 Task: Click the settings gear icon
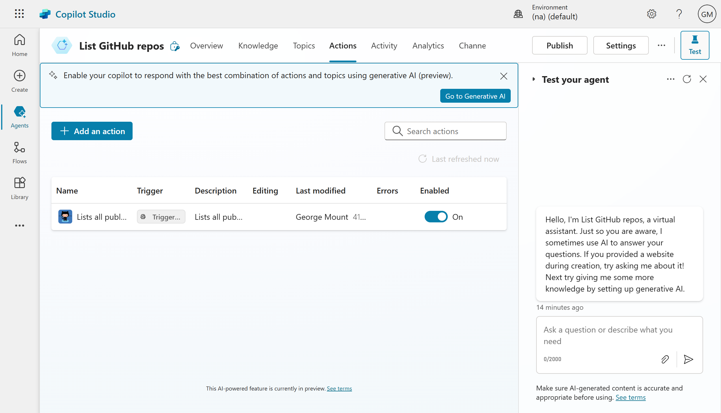coord(651,14)
